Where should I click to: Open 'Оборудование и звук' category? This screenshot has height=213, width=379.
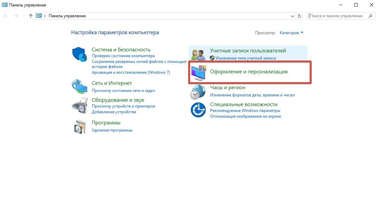(x=118, y=100)
